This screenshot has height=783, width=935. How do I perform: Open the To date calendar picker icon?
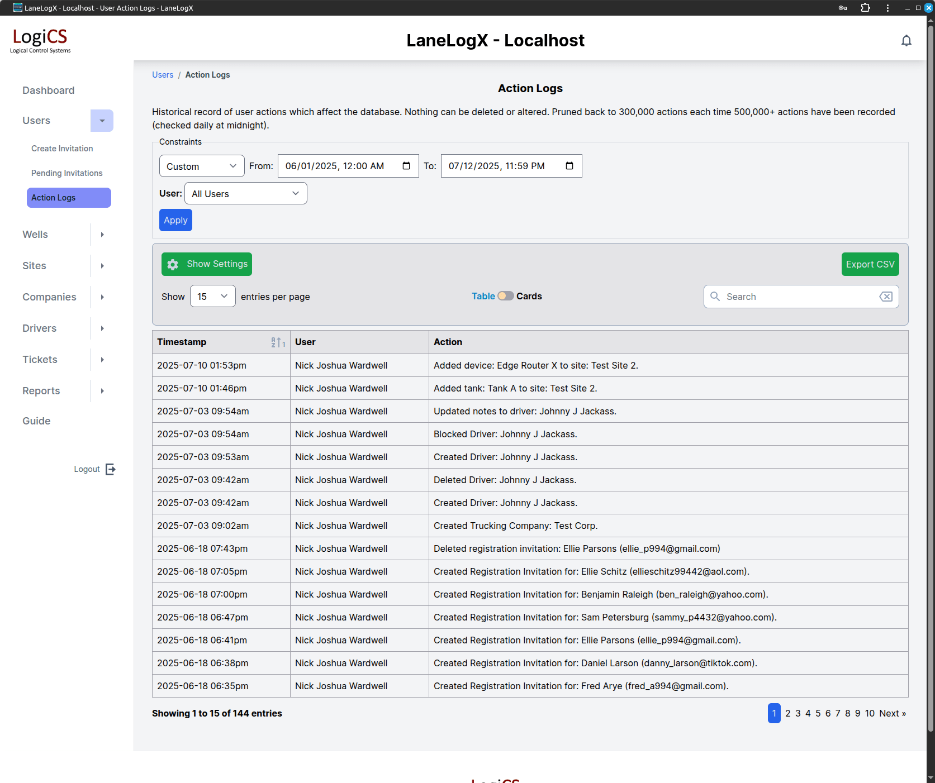pos(569,166)
